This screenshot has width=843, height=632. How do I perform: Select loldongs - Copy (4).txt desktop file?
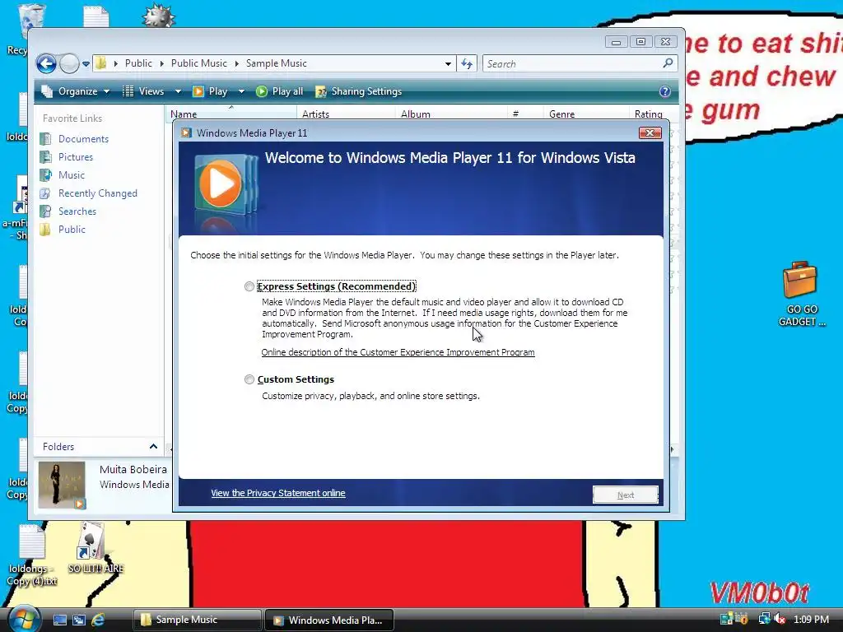[x=32, y=555]
